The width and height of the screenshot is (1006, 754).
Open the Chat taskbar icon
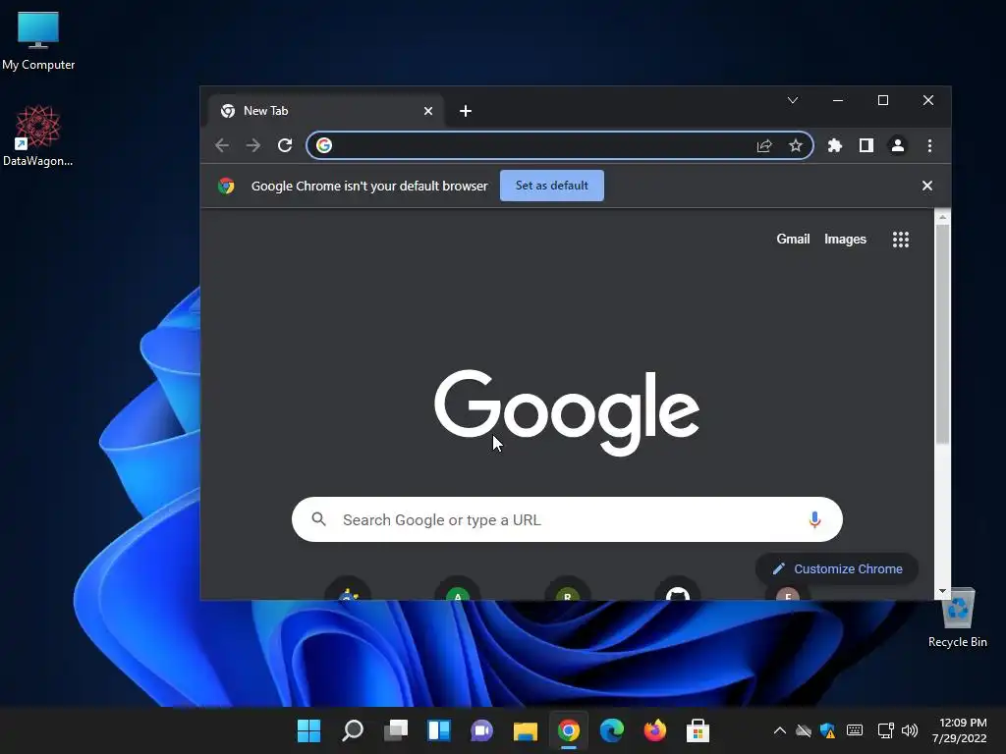click(481, 730)
